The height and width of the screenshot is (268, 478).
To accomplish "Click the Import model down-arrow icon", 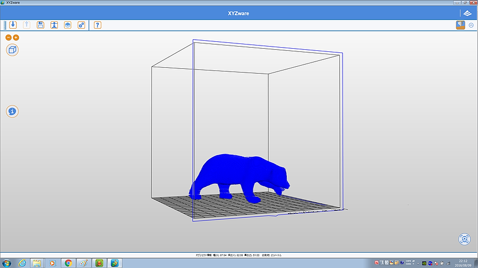I will [x=13, y=25].
